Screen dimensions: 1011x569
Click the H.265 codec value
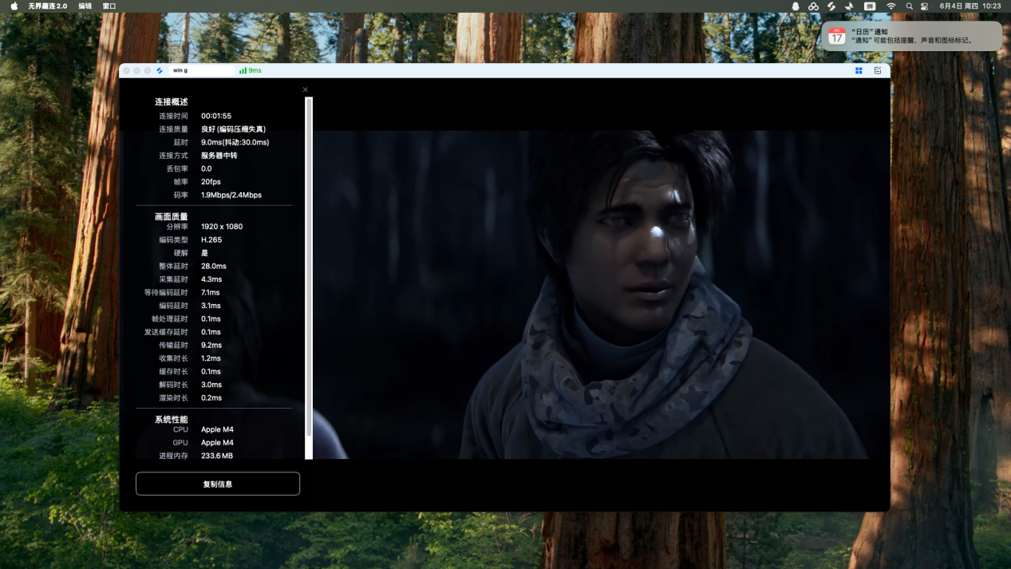211,239
